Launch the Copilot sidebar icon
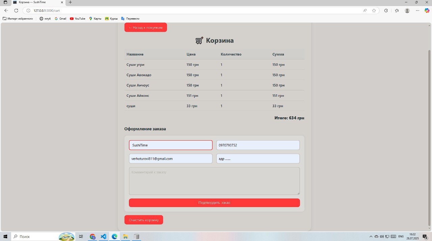432x241 pixels. click(x=427, y=10)
